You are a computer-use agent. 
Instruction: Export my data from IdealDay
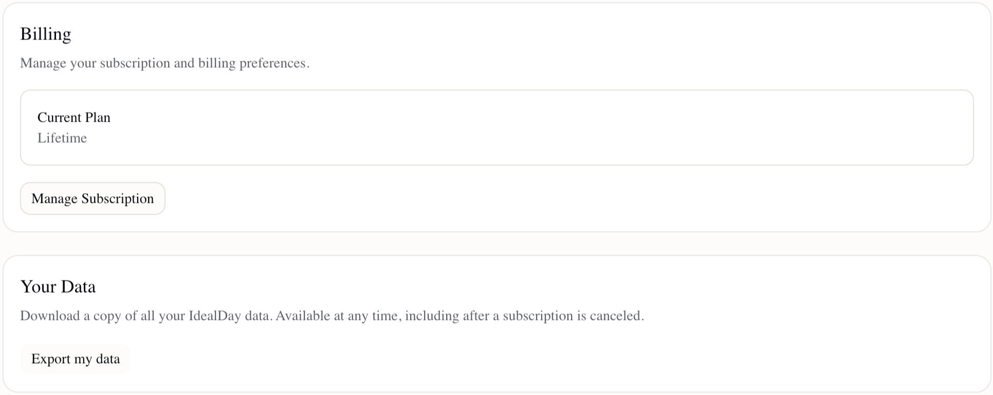(76, 359)
